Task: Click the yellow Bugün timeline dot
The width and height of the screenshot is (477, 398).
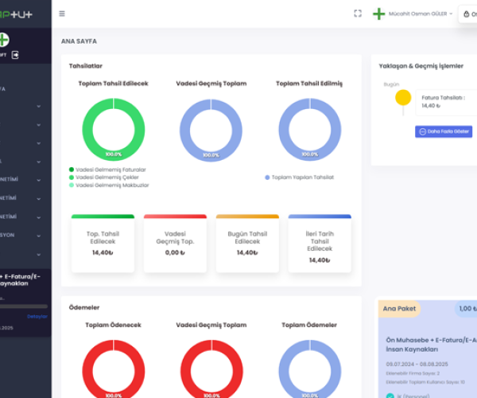Action: (403, 97)
